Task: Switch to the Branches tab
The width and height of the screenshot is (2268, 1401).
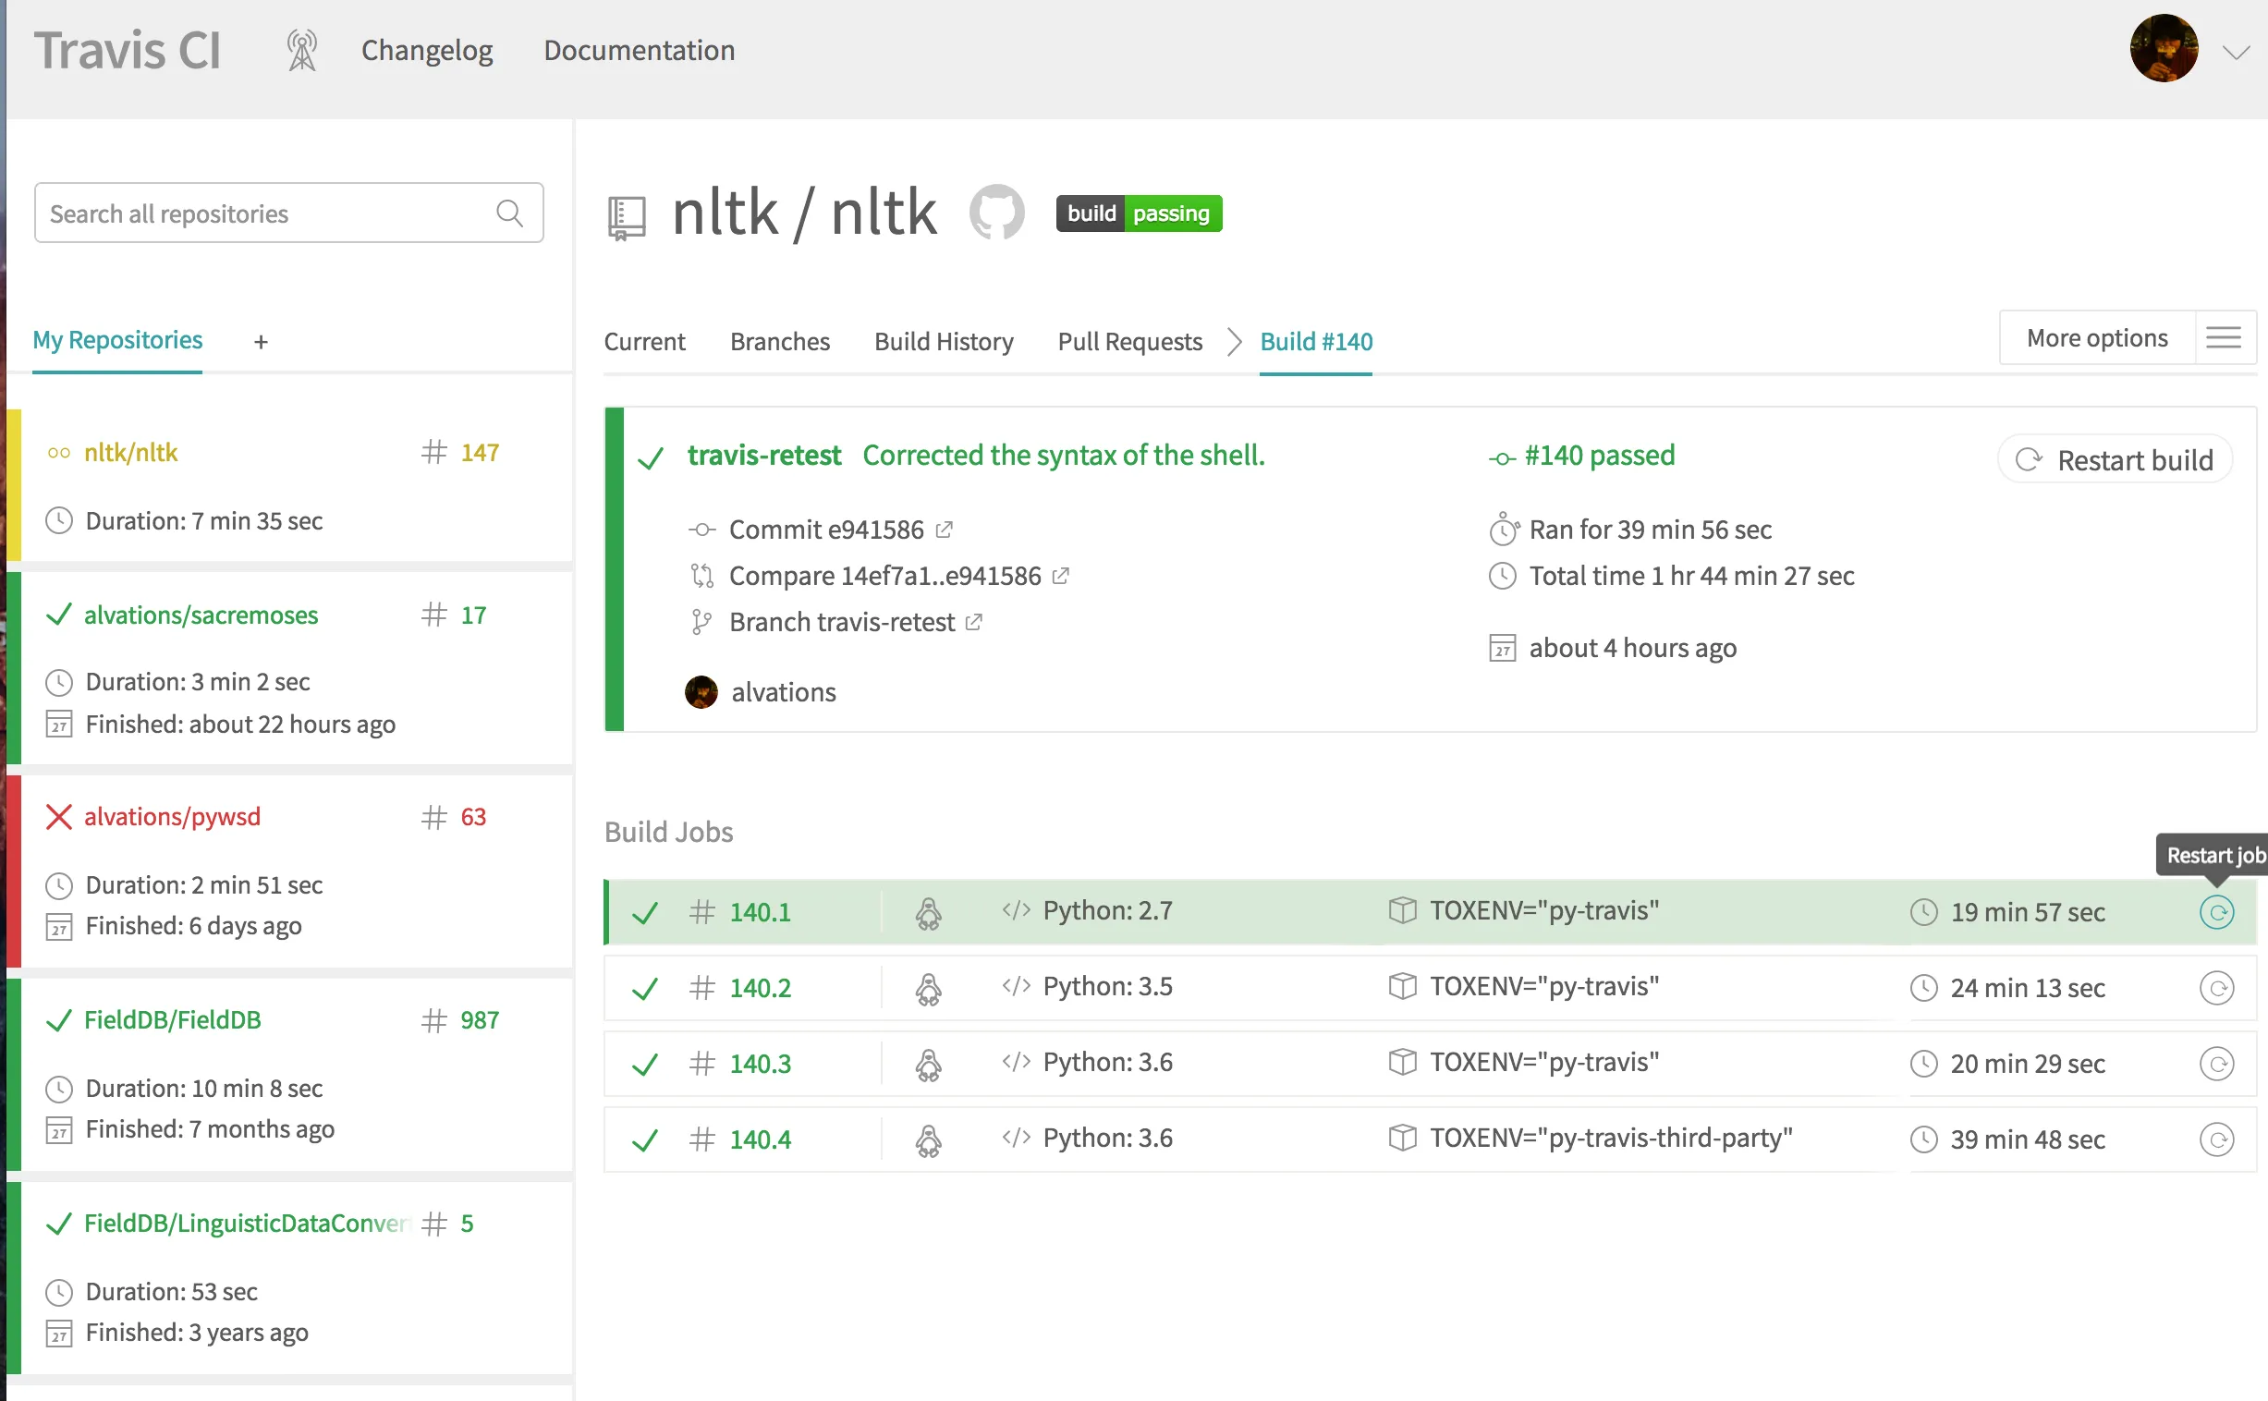Action: 779,342
